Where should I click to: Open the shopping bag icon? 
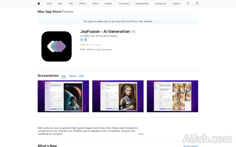pyautogui.click(x=197, y=3)
